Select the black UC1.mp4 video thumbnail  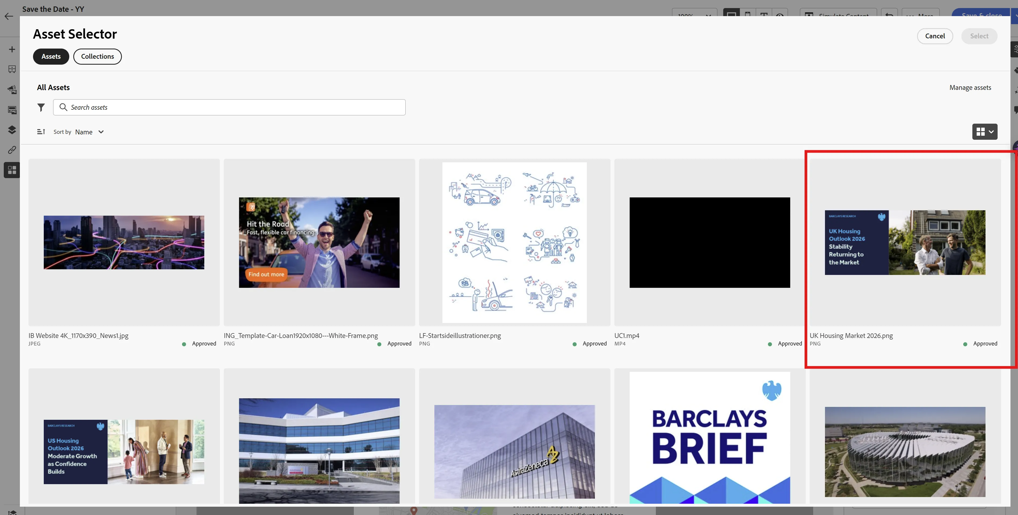click(710, 242)
